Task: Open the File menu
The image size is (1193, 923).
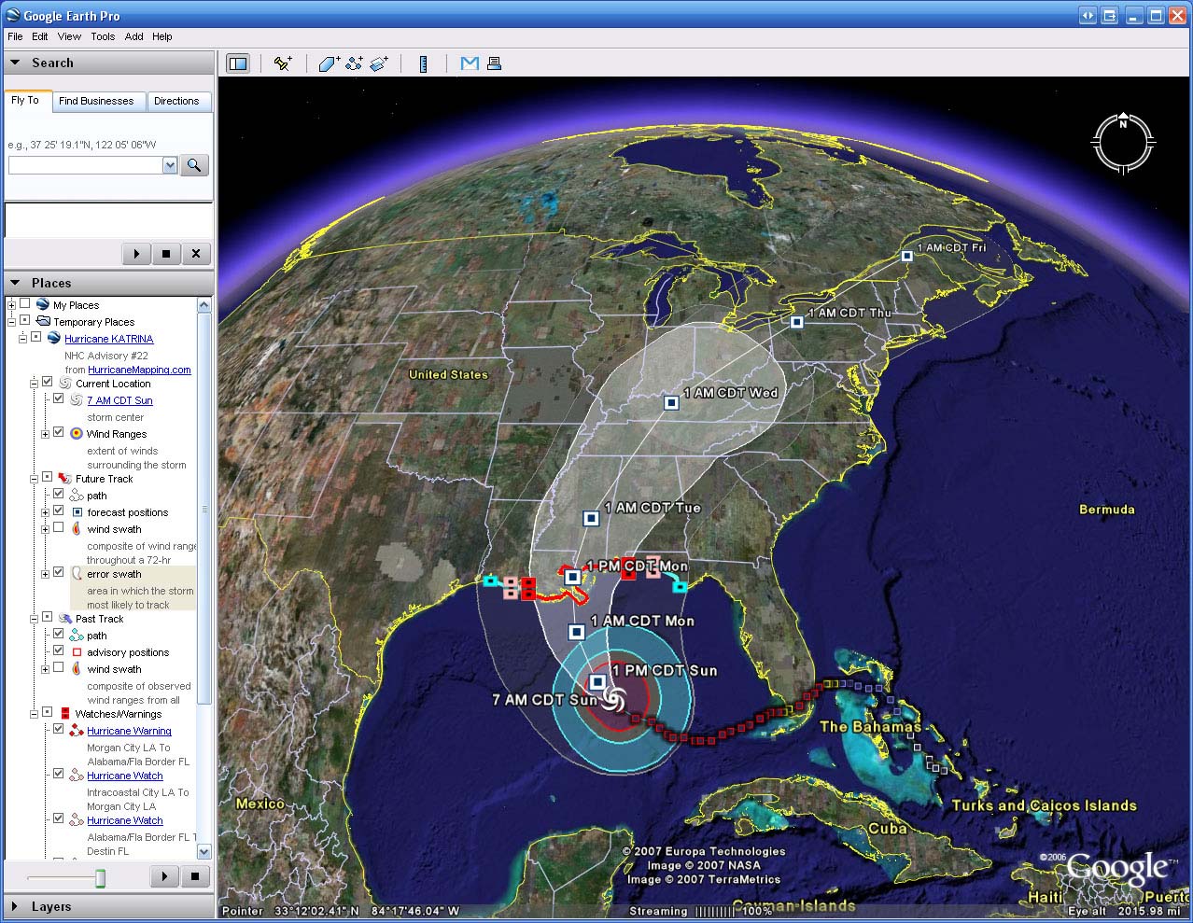Action: [15, 36]
